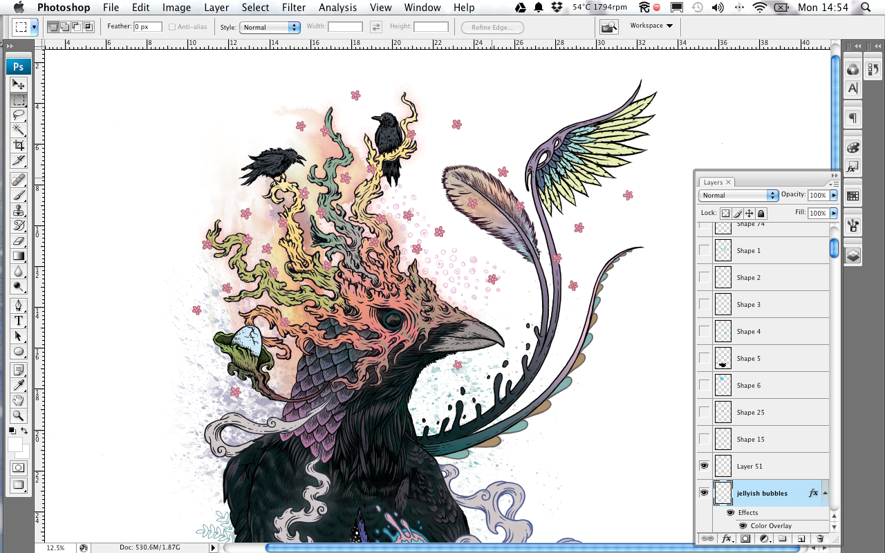This screenshot has width=885, height=553.
Task: Select the Healing Brush tool
Action: point(19,180)
